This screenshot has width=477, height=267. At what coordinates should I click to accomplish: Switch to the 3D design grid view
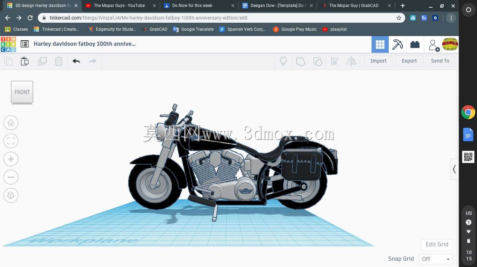(x=380, y=44)
